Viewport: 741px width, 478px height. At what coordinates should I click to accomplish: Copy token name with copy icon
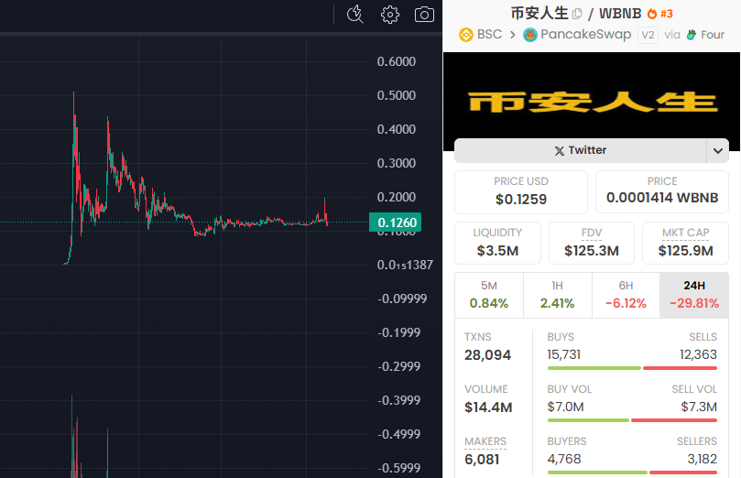tap(576, 14)
